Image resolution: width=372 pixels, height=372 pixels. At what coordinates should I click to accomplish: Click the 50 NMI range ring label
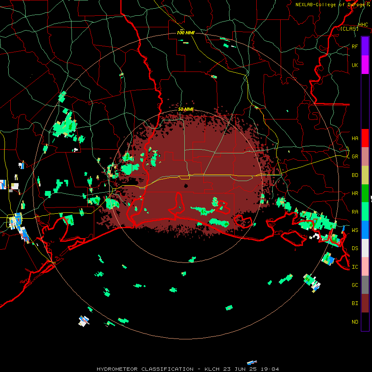[186, 110]
